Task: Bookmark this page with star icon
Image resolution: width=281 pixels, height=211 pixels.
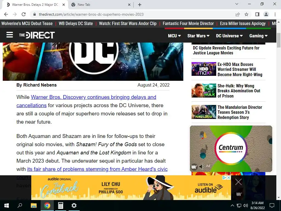Action: click(x=246, y=14)
